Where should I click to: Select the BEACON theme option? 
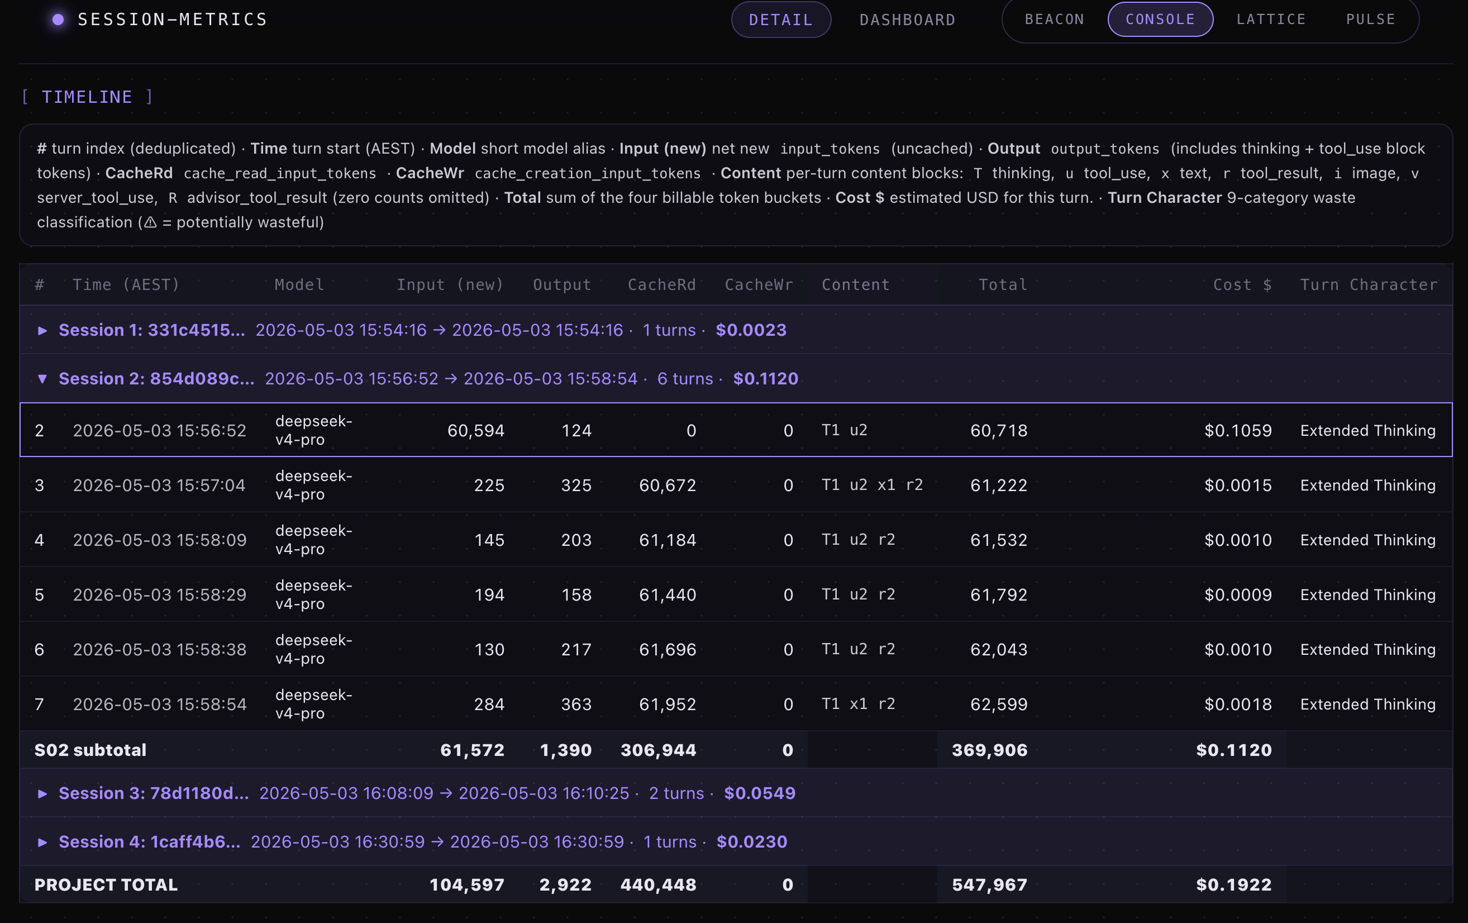tap(1055, 20)
